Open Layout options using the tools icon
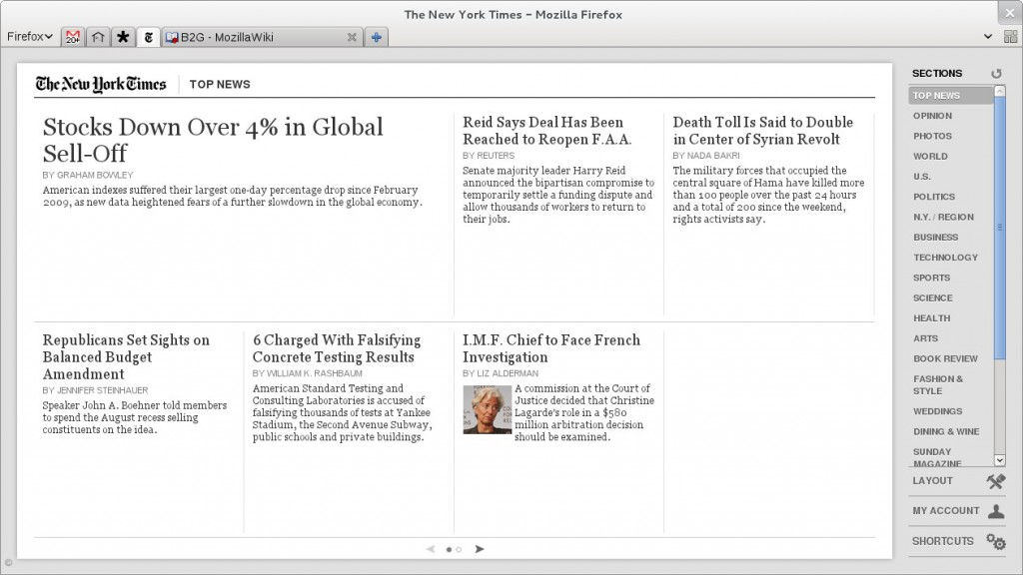1023x575 pixels. click(995, 481)
